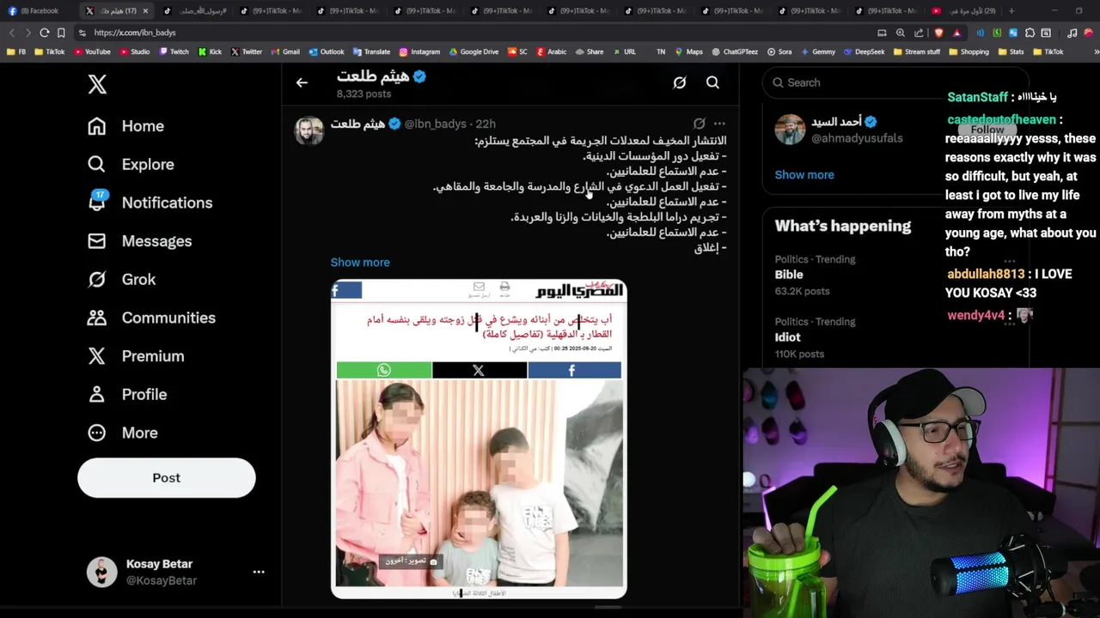Open the Kick bookmark
1100x618 pixels.
(211, 51)
